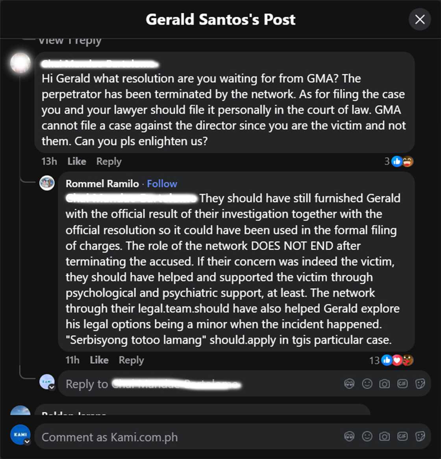Viewport: 441px width, 459px height.
Task: Follow Rommel Ramilo
Action: coord(162,183)
